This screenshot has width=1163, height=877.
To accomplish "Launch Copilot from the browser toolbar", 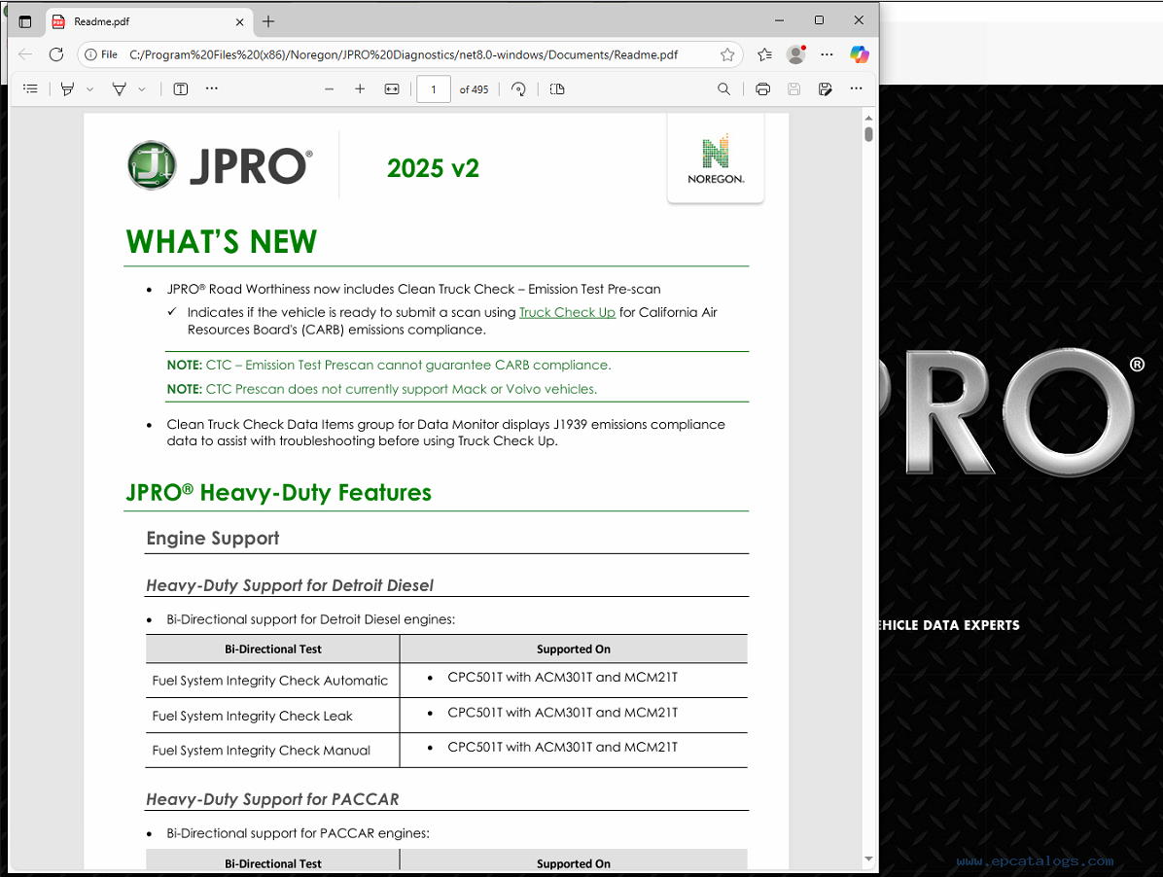I will point(860,54).
